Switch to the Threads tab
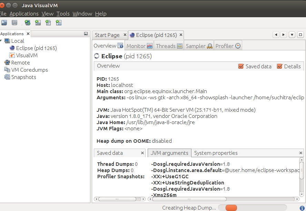This screenshot has width=306, height=211. [x=169, y=46]
